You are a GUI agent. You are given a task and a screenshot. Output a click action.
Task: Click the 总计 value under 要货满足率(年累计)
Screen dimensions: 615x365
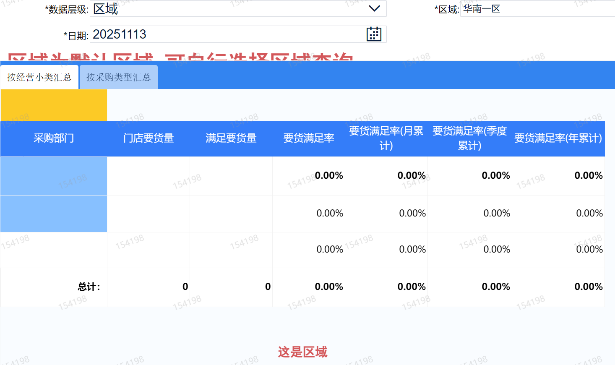589,287
